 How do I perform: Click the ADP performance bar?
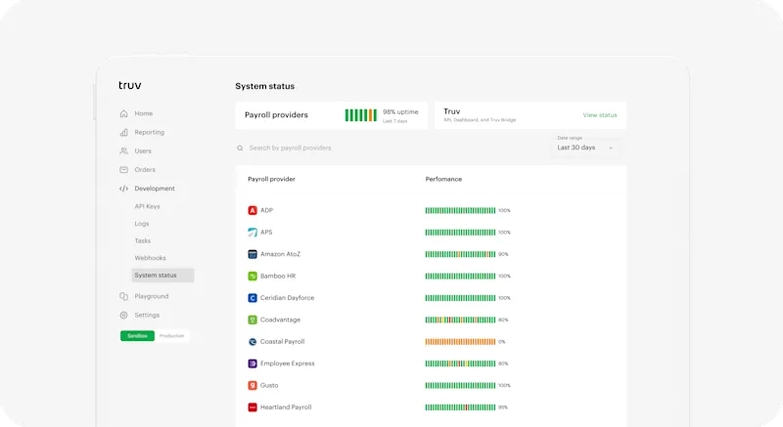pos(460,210)
